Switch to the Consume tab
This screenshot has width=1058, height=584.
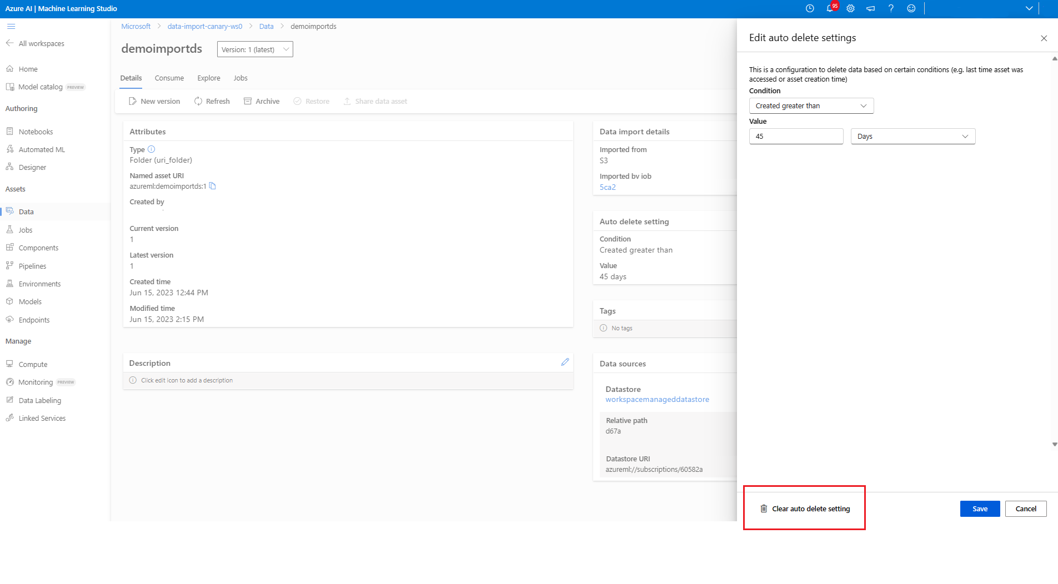[x=169, y=78]
